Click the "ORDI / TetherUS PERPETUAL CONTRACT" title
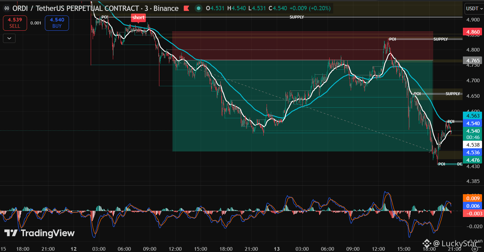The height and width of the screenshot is (252, 484). click(76, 8)
